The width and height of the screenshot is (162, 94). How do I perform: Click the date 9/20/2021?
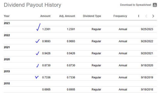(x=147, y=53)
